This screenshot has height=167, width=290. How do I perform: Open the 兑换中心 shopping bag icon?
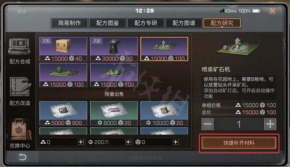20,129
